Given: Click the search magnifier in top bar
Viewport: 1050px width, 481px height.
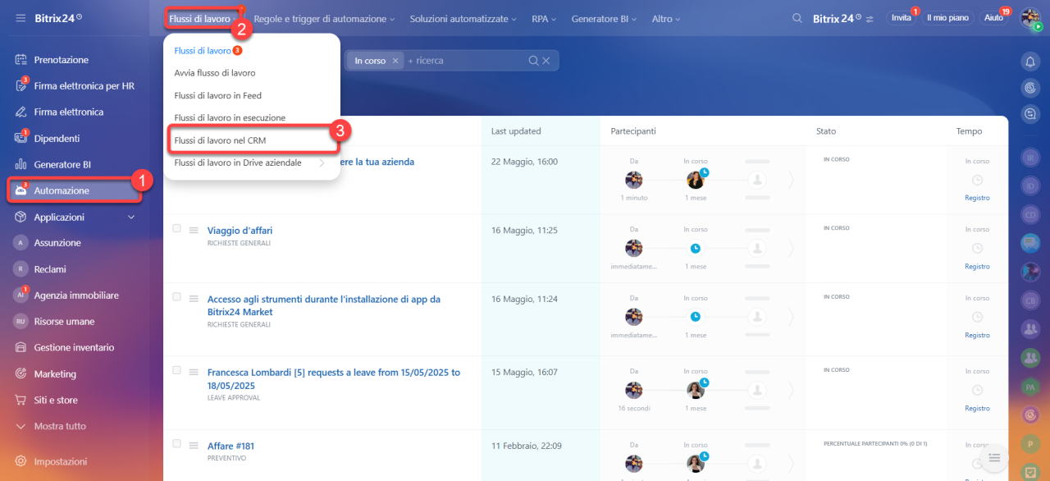Looking at the screenshot, I should click(x=797, y=18).
